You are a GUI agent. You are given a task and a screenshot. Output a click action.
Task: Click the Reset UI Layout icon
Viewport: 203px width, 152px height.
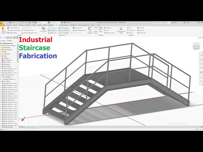[x=105, y=33]
